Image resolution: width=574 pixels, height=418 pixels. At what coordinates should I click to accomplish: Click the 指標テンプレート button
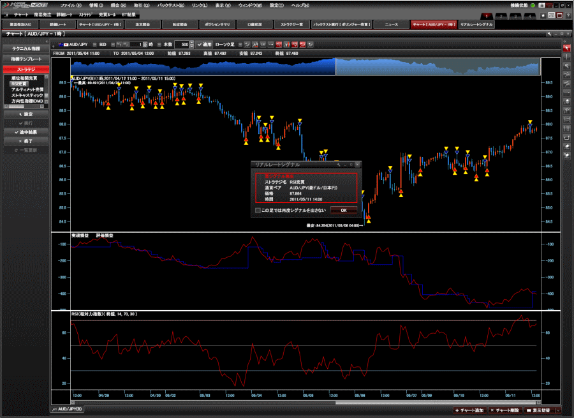26,59
